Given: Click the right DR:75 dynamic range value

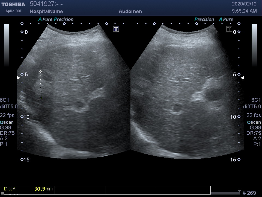Looking at the screenshot, I should click(x=254, y=133).
